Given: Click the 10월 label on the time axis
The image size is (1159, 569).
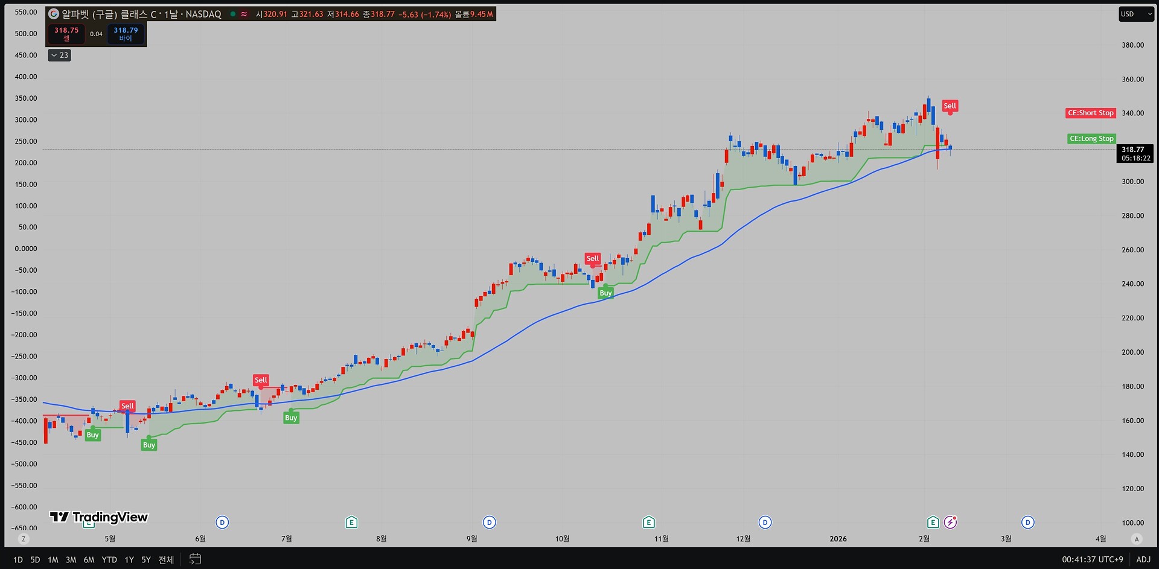Looking at the screenshot, I should point(562,539).
